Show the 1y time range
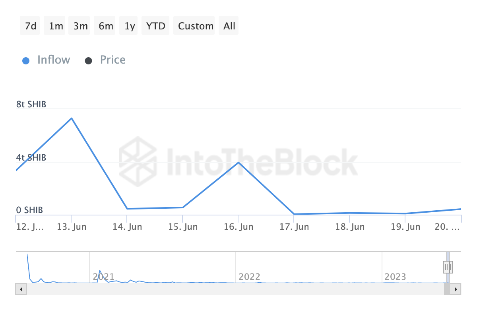The height and width of the screenshot is (318, 477). click(130, 26)
